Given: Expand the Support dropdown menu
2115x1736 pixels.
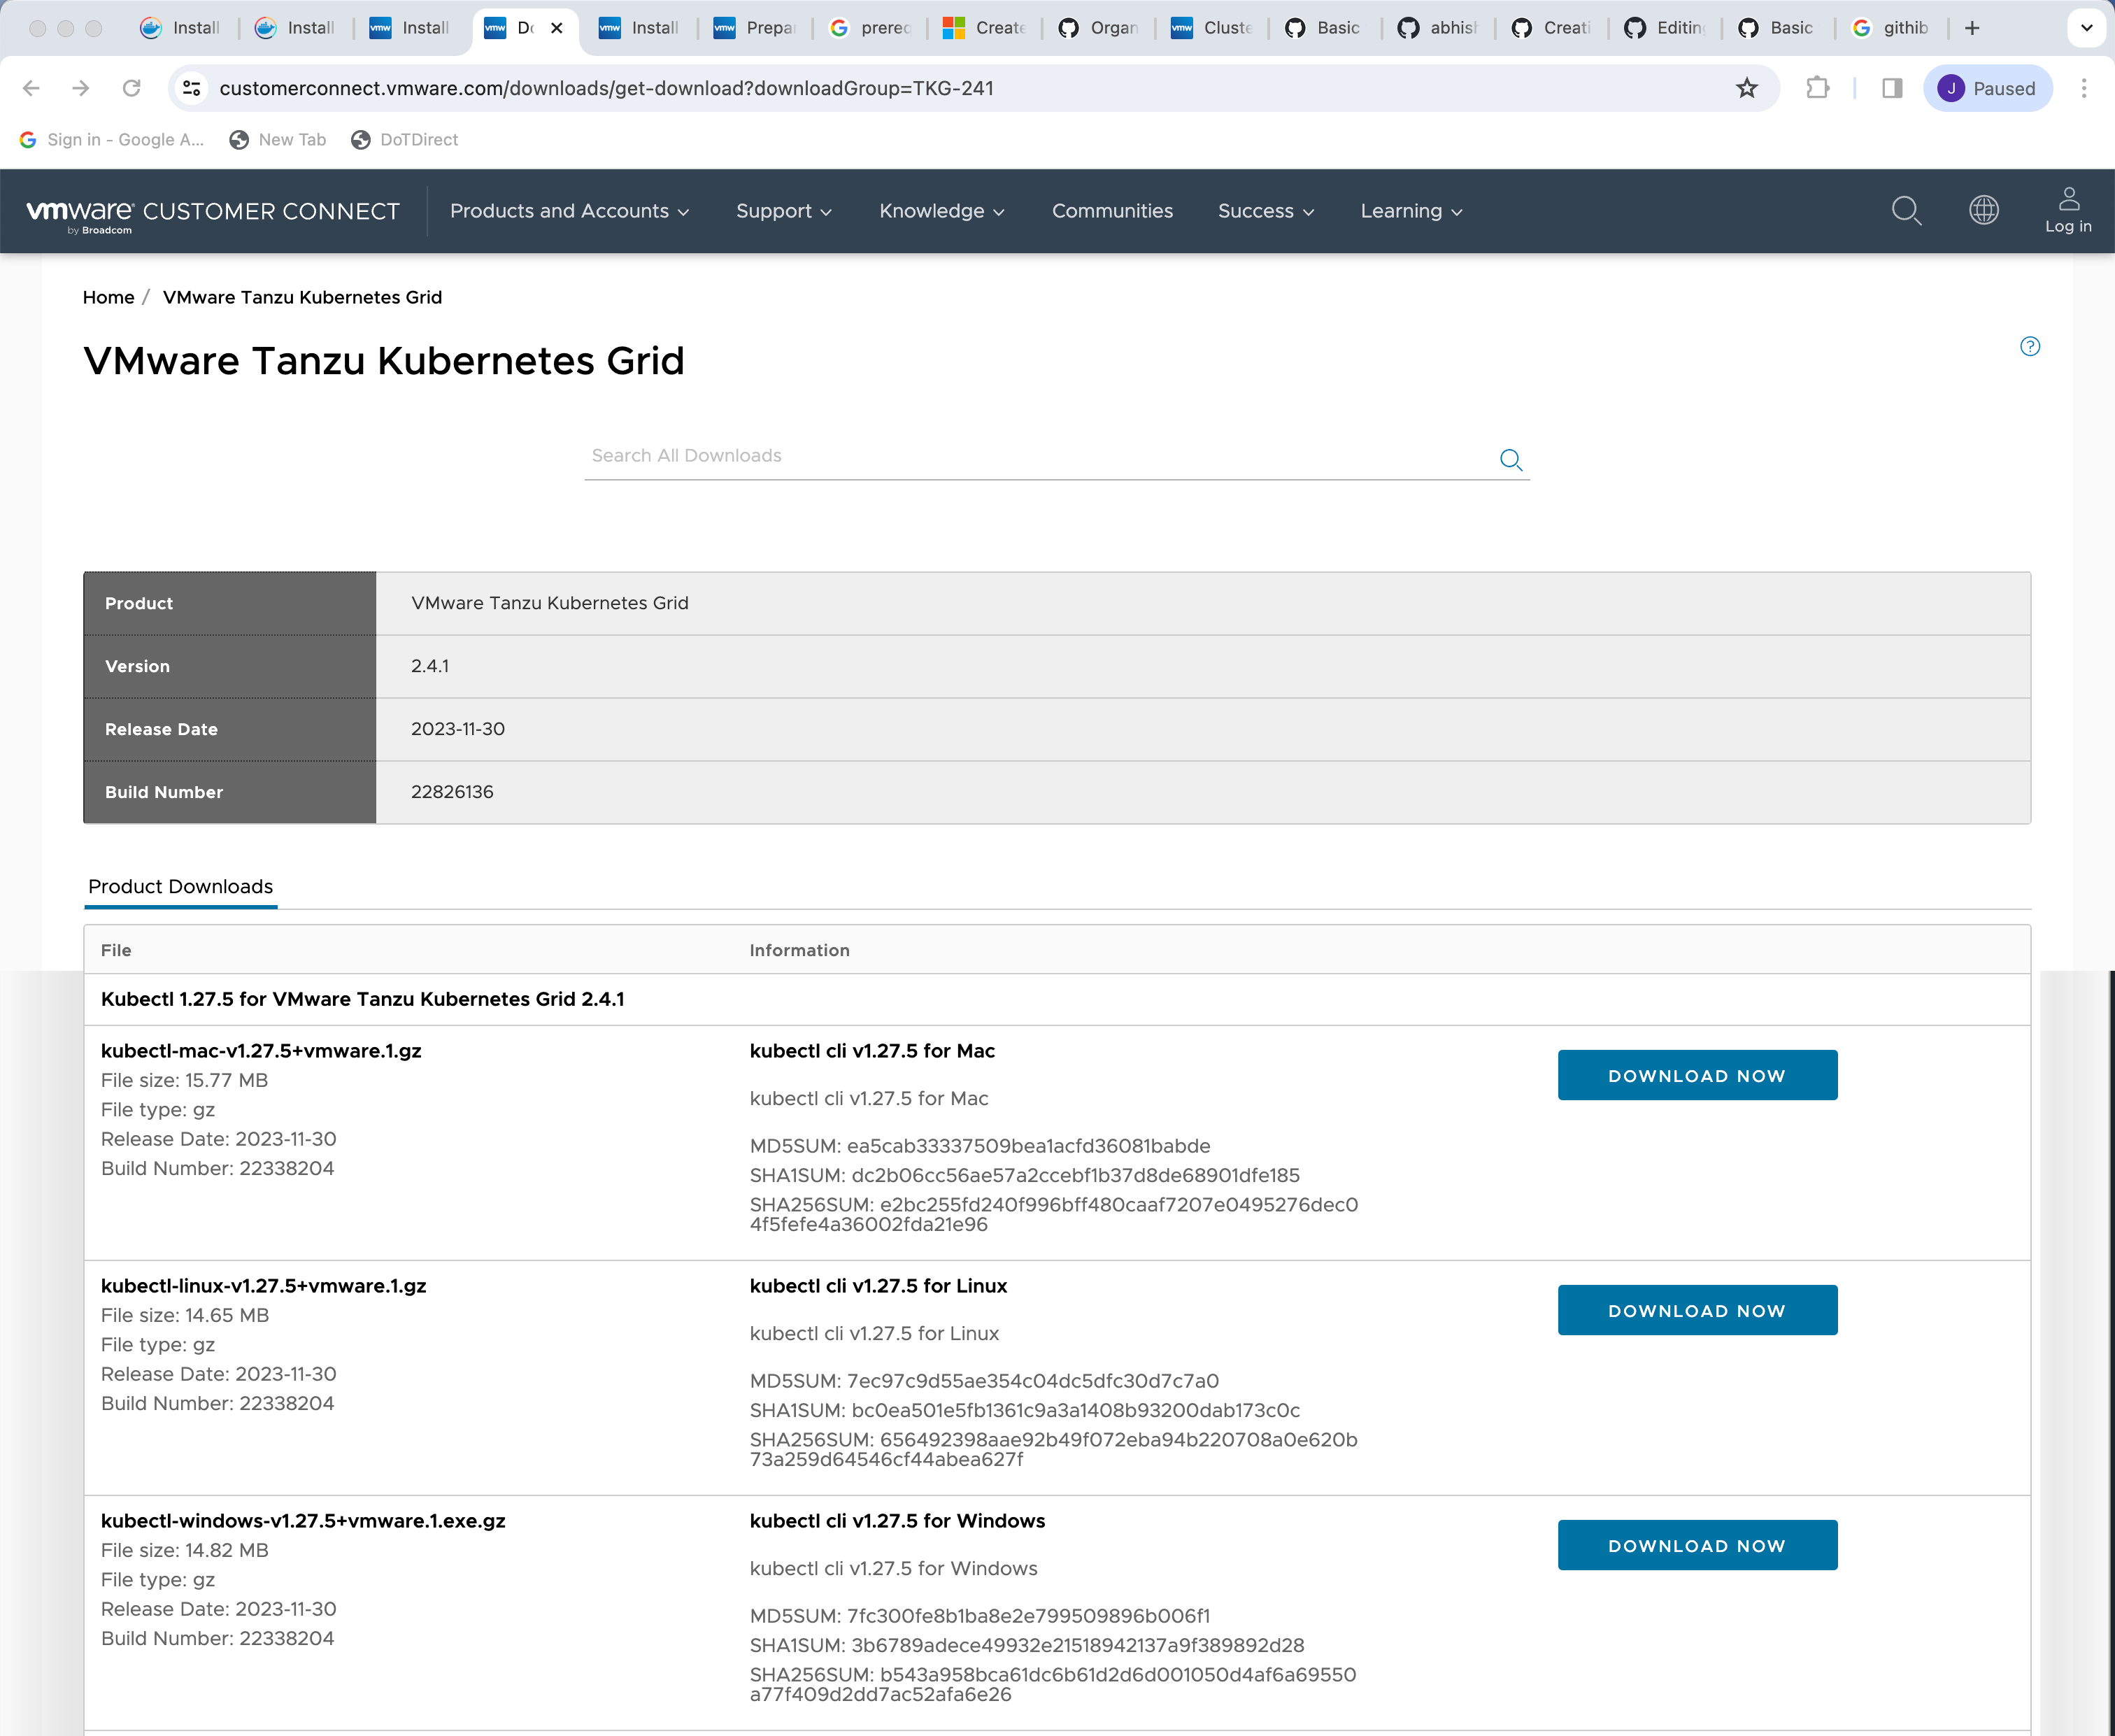Looking at the screenshot, I should coord(783,211).
